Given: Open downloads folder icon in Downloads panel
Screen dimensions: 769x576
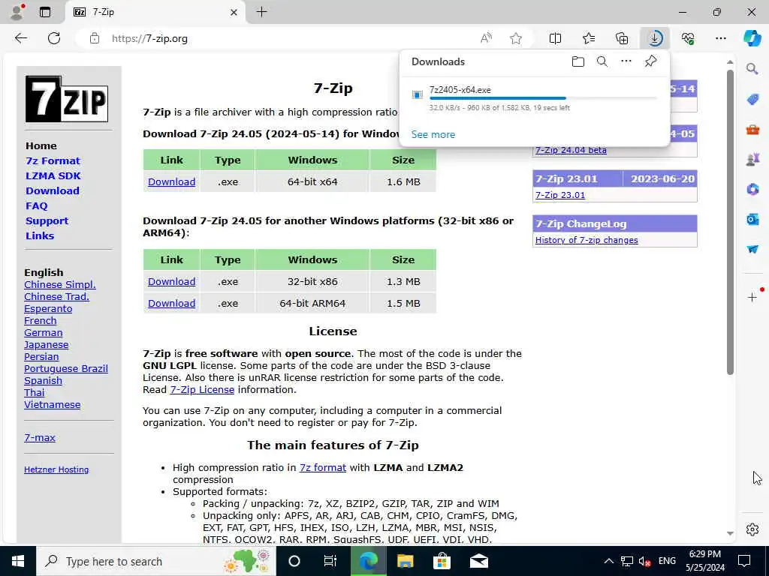Looking at the screenshot, I should pos(578,61).
